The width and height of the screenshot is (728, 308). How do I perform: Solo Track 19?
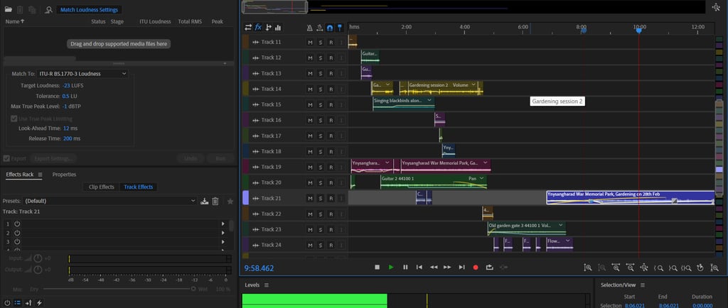tap(321, 167)
